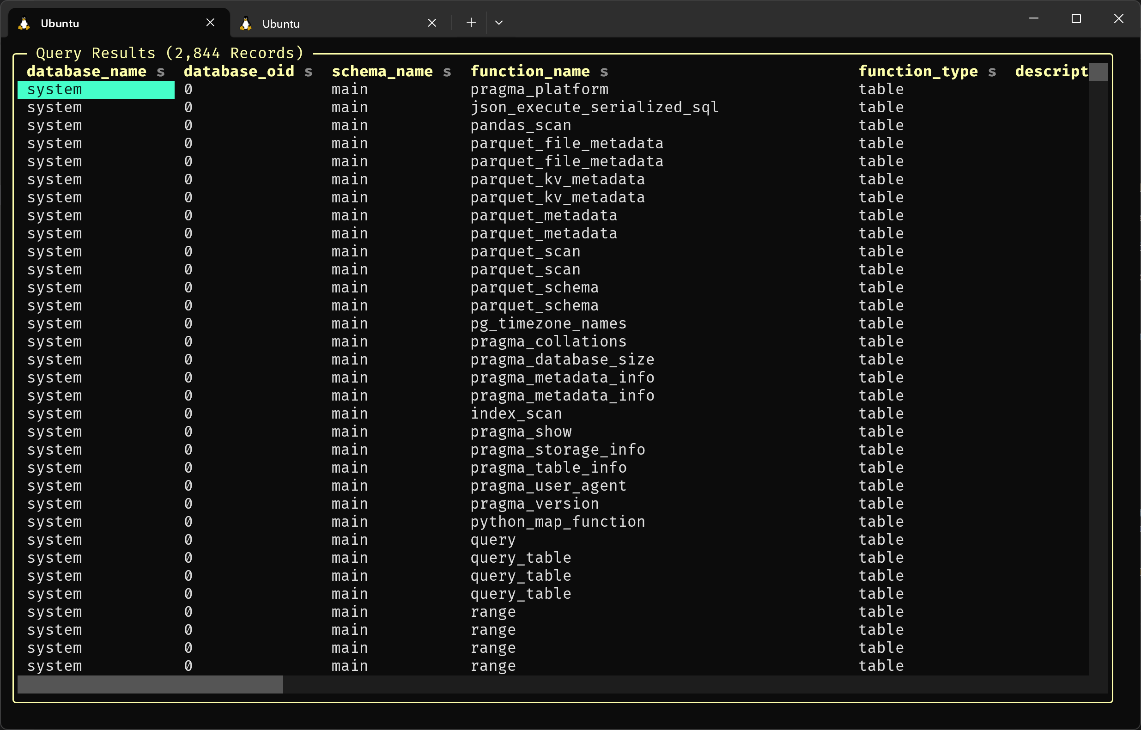Close the second Ubuntu tab

431,22
